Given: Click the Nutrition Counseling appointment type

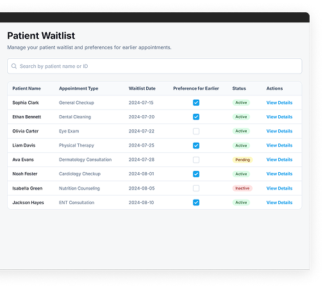Looking at the screenshot, I should 79,188.
